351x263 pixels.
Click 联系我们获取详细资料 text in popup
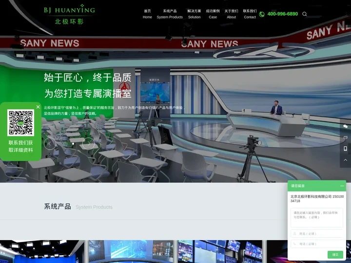[x=20, y=146]
